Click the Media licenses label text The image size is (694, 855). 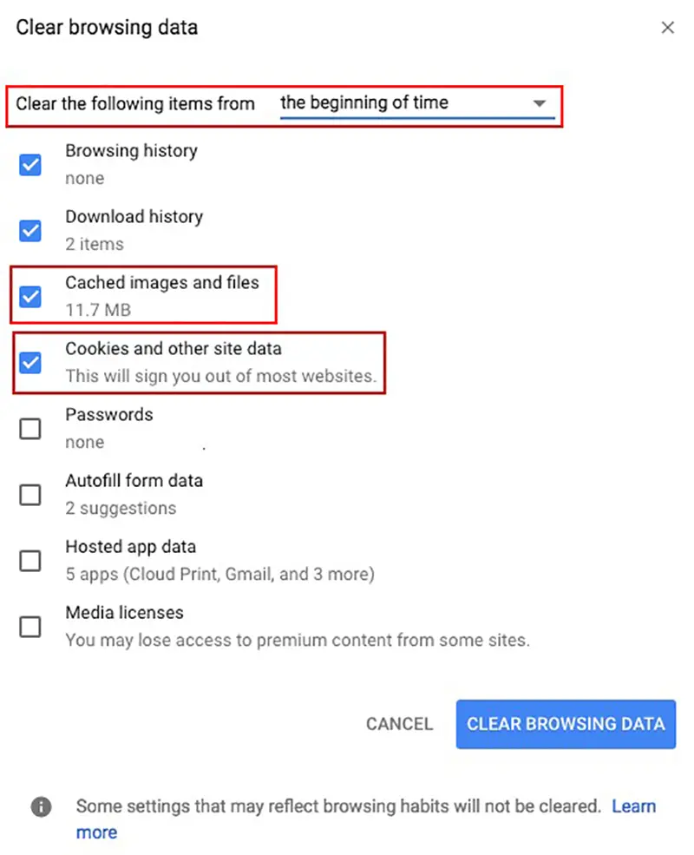125,613
